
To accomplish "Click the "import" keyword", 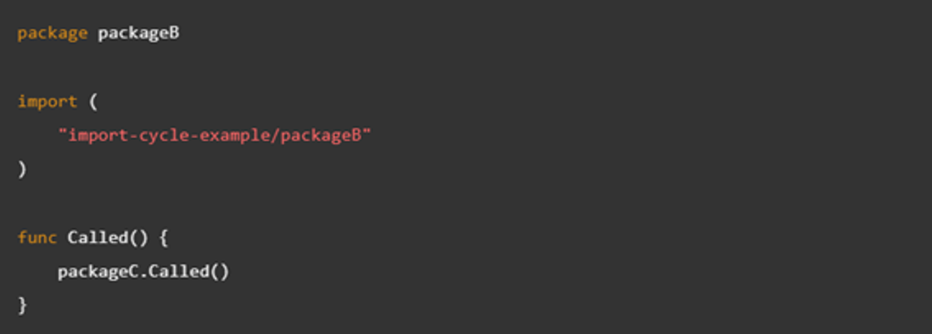I will (x=47, y=102).
